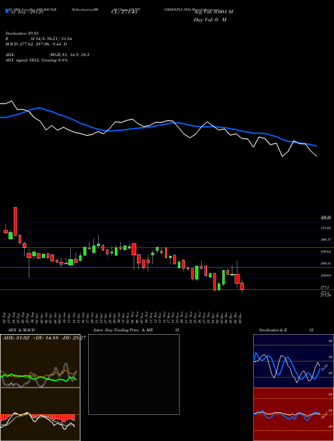Click the 'ADX signal: SELL Growing @ 6%' text

[x=37, y=60]
